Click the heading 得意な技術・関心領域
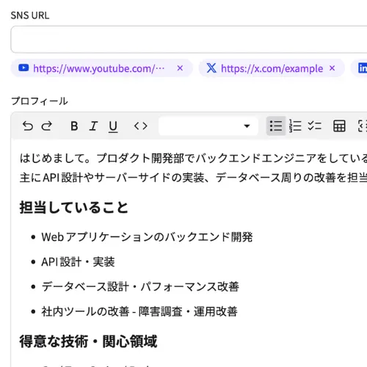This screenshot has height=367, width=367. pyautogui.click(x=88, y=341)
